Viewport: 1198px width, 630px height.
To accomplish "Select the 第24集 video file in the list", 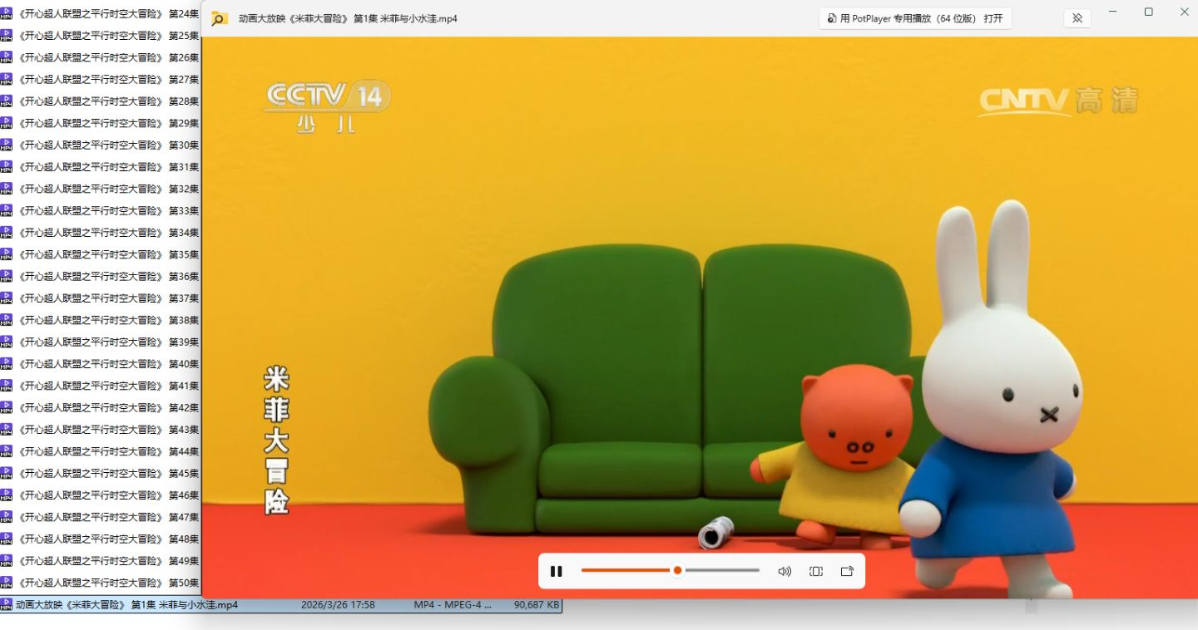I will [x=100, y=14].
